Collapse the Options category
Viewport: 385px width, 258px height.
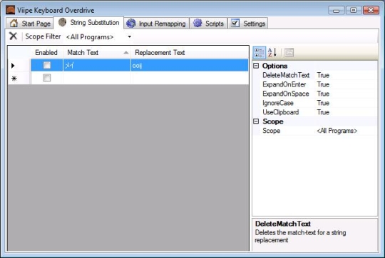pos(256,66)
